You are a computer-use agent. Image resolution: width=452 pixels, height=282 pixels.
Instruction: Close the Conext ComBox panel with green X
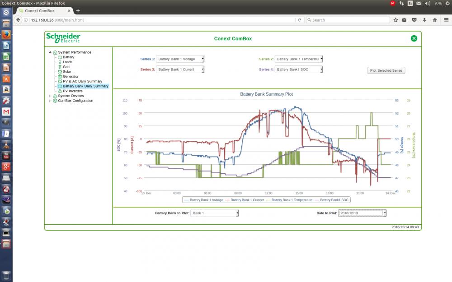[x=414, y=38]
